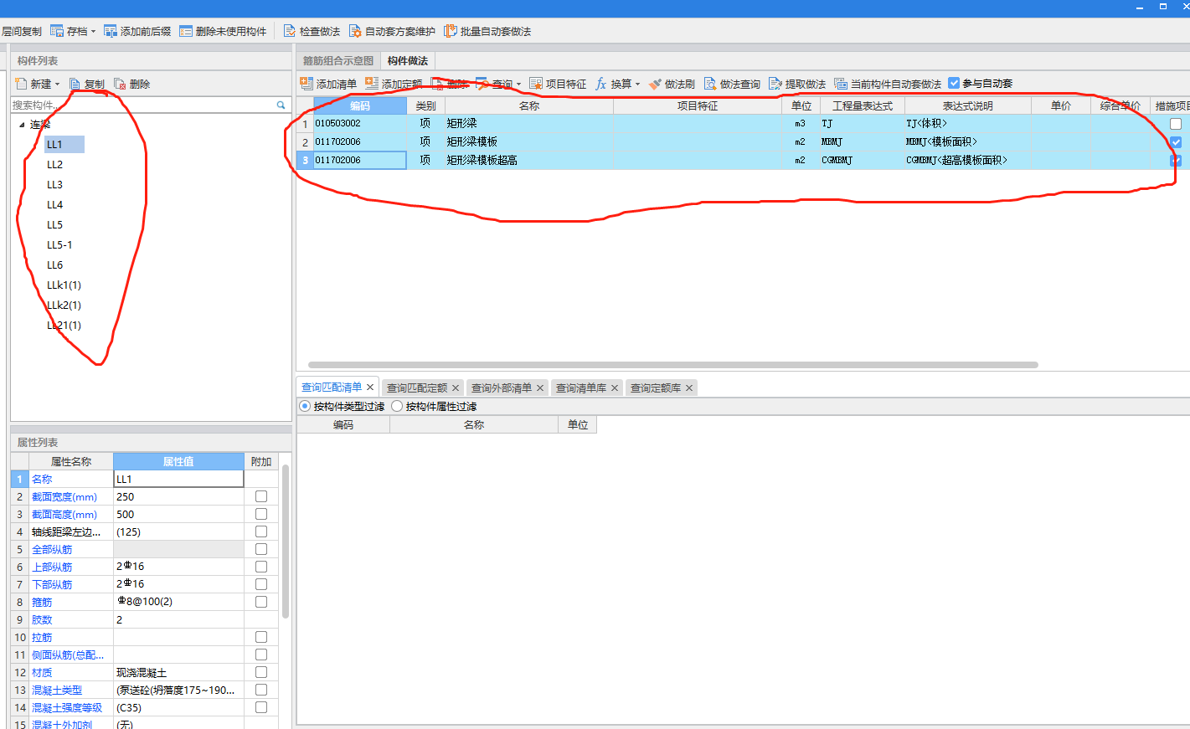Image resolution: width=1190 pixels, height=729 pixels.
Task: Select 查询外部清单 tab
Action: click(502, 388)
